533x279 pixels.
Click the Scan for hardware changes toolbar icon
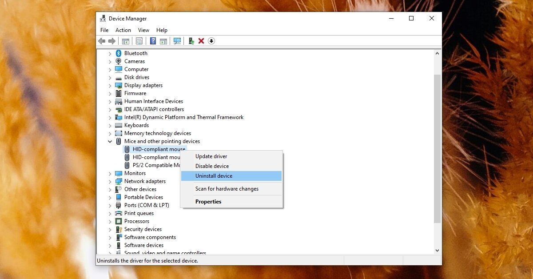(177, 40)
